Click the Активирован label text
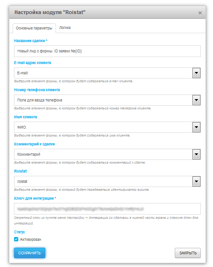This screenshot has height=267, width=213. [31, 239]
